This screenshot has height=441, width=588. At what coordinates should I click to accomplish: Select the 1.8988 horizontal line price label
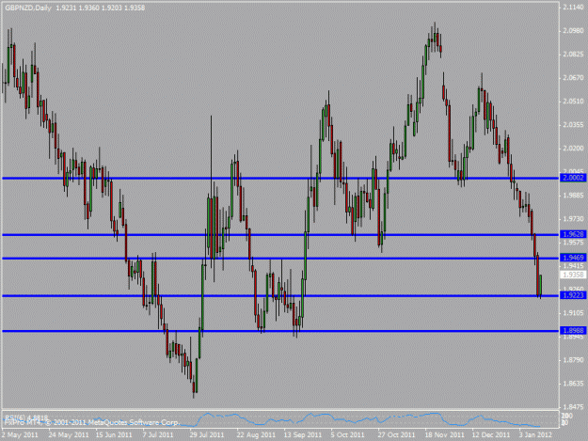click(573, 330)
